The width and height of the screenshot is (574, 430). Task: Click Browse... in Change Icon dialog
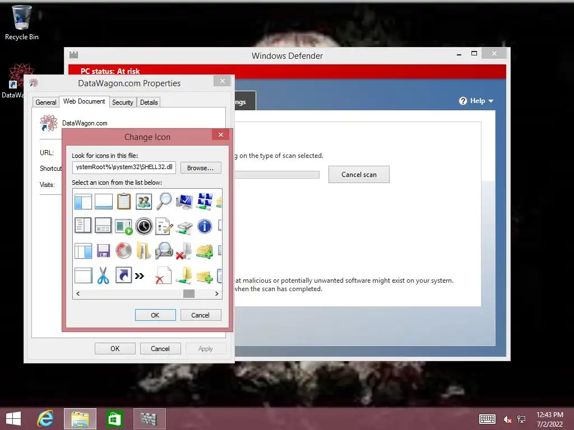(x=201, y=168)
